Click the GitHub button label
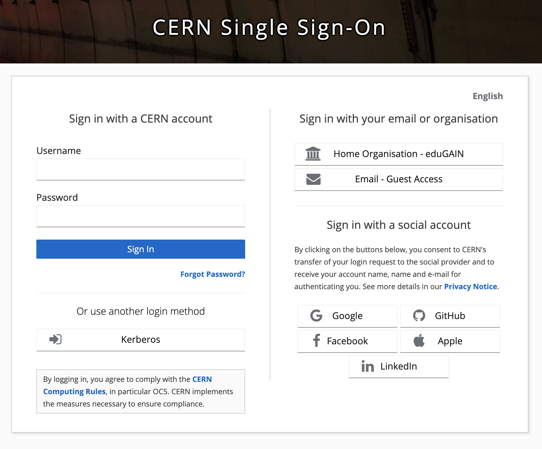Viewport: 542px width, 449px height. click(x=450, y=316)
